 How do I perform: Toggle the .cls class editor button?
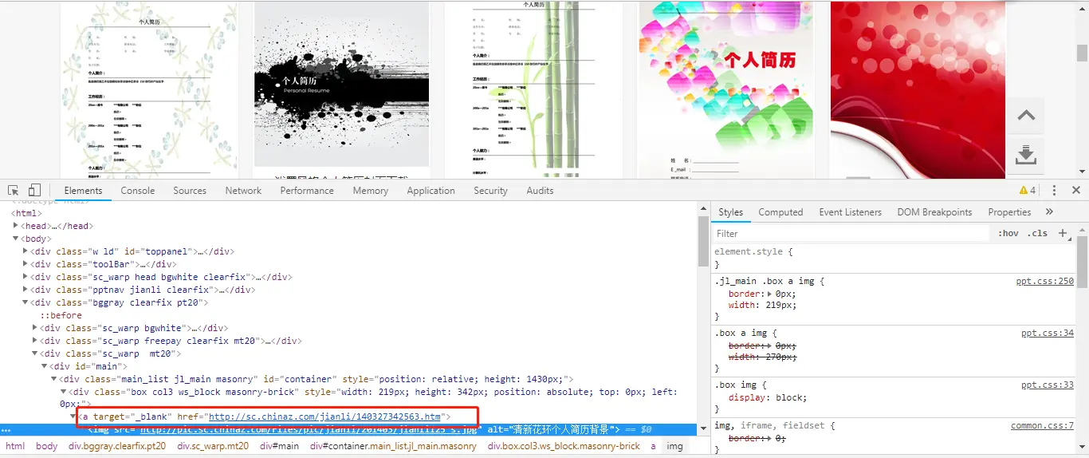[1038, 234]
